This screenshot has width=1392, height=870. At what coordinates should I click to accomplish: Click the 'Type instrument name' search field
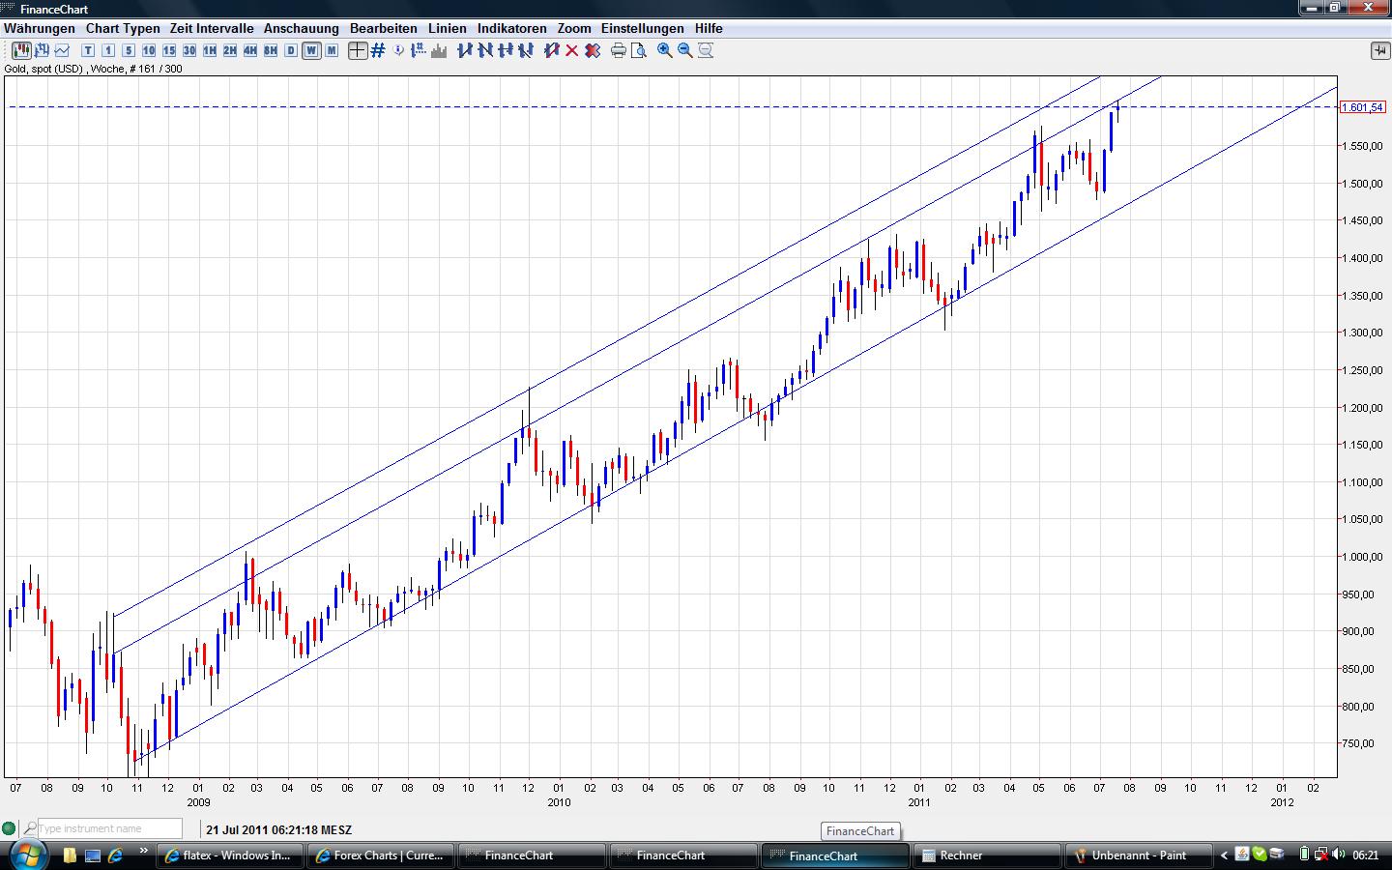108,828
